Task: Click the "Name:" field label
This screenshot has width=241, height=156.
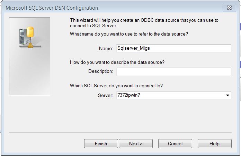Action: (x=106, y=49)
